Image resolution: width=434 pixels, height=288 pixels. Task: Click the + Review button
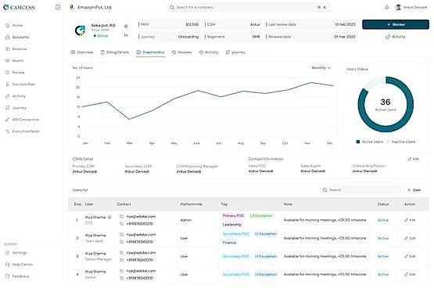396,24
